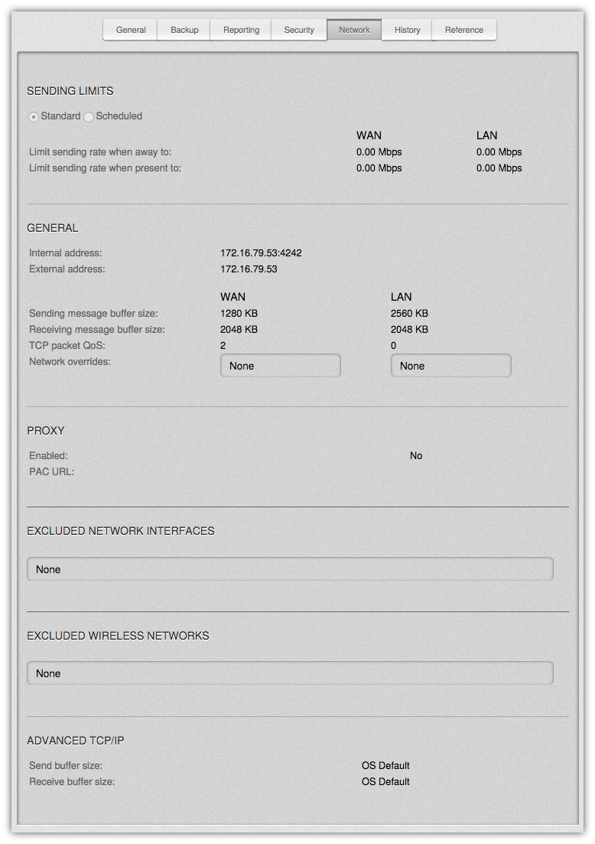Click WAN present sending rate 0.00 Mbps
The width and height of the screenshot is (595, 844).
coord(379,168)
